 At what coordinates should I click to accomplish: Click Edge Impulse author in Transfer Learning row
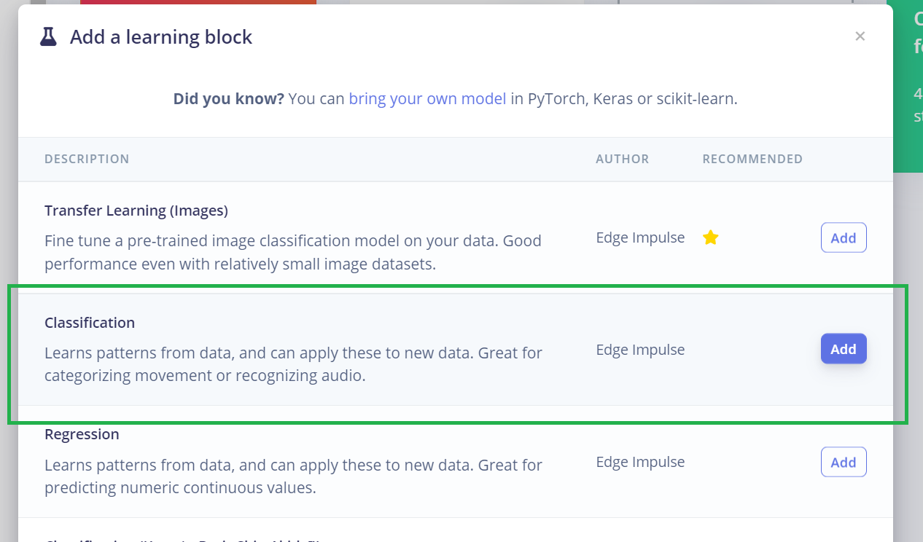tap(640, 237)
